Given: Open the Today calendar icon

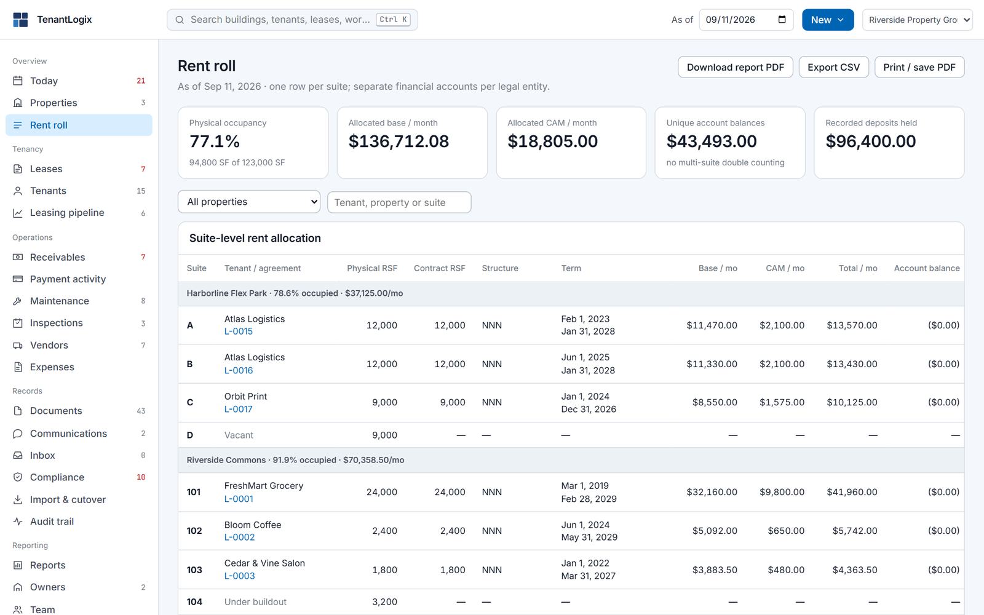Looking at the screenshot, I should pos(18,81).
